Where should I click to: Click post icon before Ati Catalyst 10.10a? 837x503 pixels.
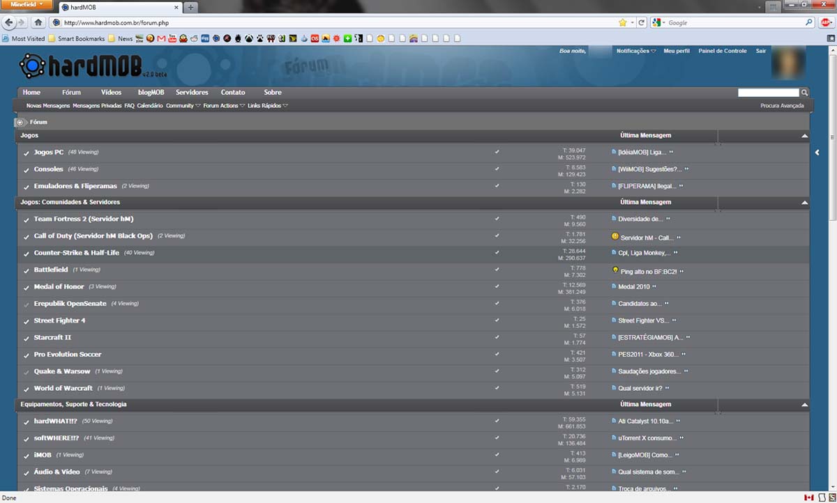(x=614, y=421)
